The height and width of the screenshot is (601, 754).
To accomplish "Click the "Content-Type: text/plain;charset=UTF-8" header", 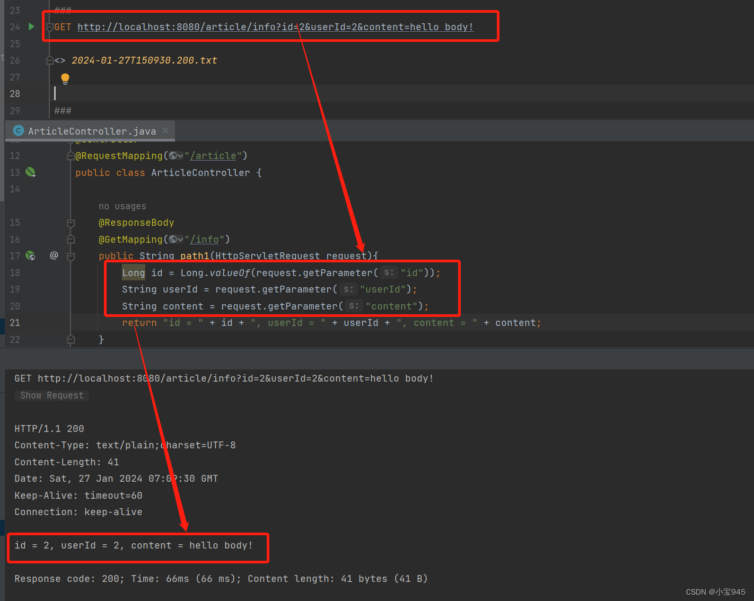I will pos(125,445).
